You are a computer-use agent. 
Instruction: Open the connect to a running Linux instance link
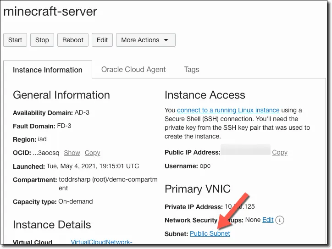pos(228,110)
